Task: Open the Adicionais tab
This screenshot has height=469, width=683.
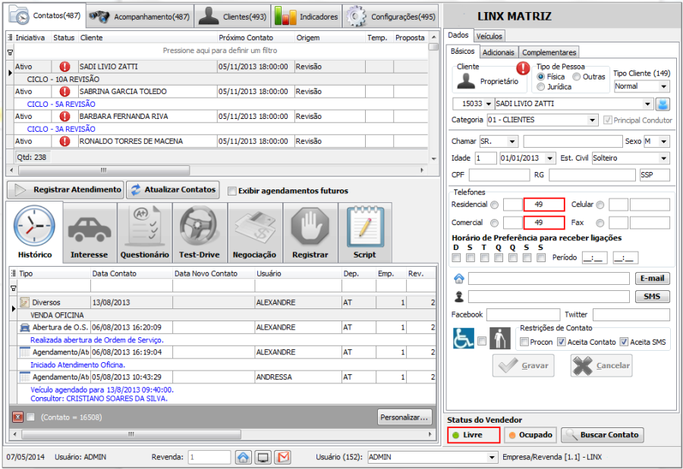Action: 499,52
